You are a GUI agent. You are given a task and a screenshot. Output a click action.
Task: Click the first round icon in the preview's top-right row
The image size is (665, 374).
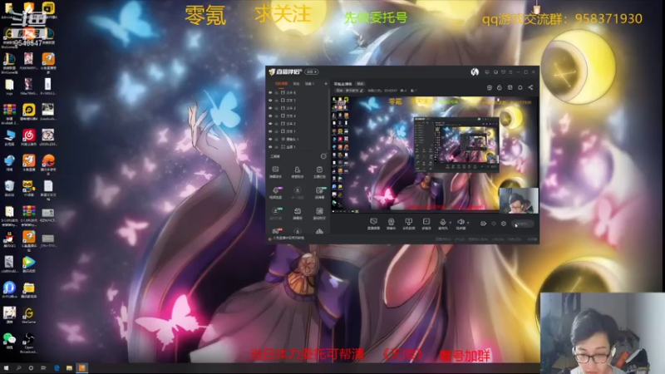pos(489,87)
